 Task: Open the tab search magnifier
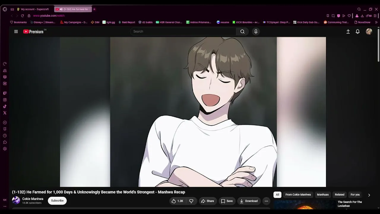click(x=359, y=9)
